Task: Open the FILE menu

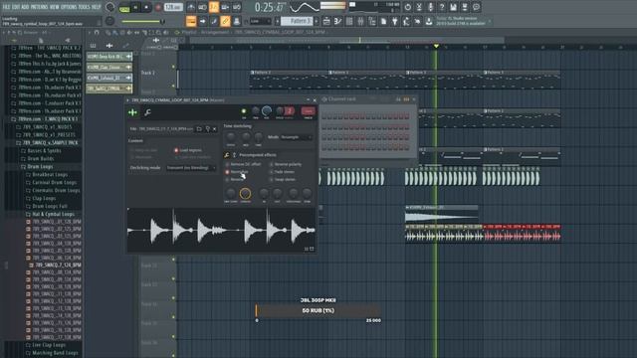Action: coord(6,7)
